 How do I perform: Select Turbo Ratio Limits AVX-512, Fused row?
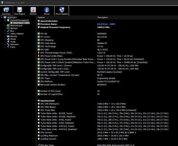[x=107, y=126]
